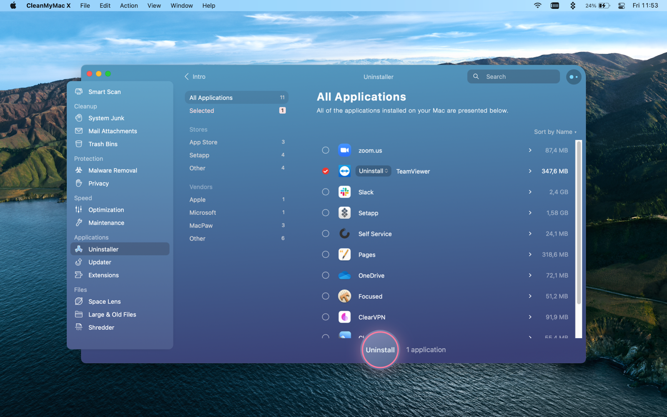Click the Search input field
This screenshot has height=417, width=667.
click(514, 77)
